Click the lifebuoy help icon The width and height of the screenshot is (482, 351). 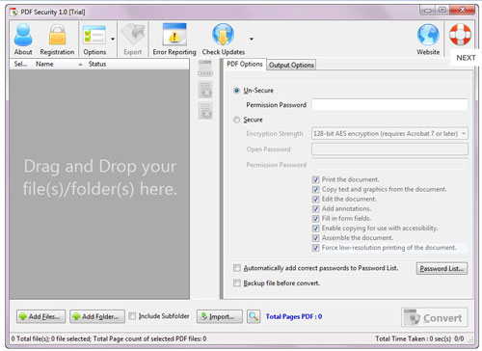[x=460, y=35]
